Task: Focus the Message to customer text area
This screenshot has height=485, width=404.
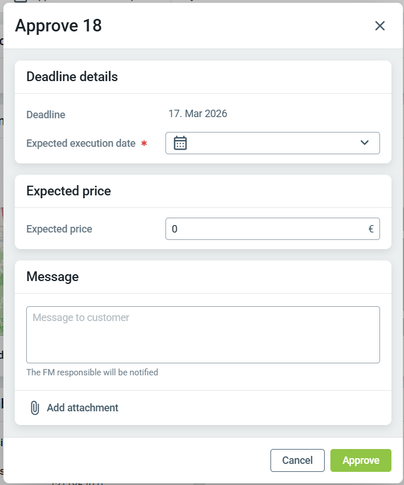Action: click(203, 334)
